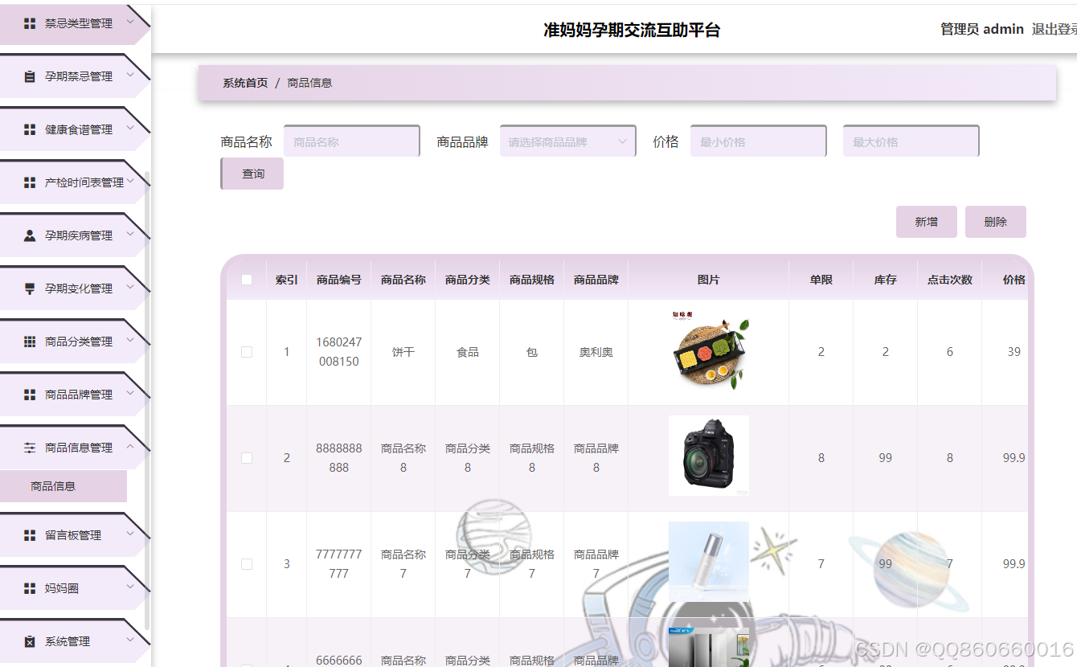Click the 商品品牌 7 cell
Viewport: 1077px width, 667px height.
tap(596, 564)
